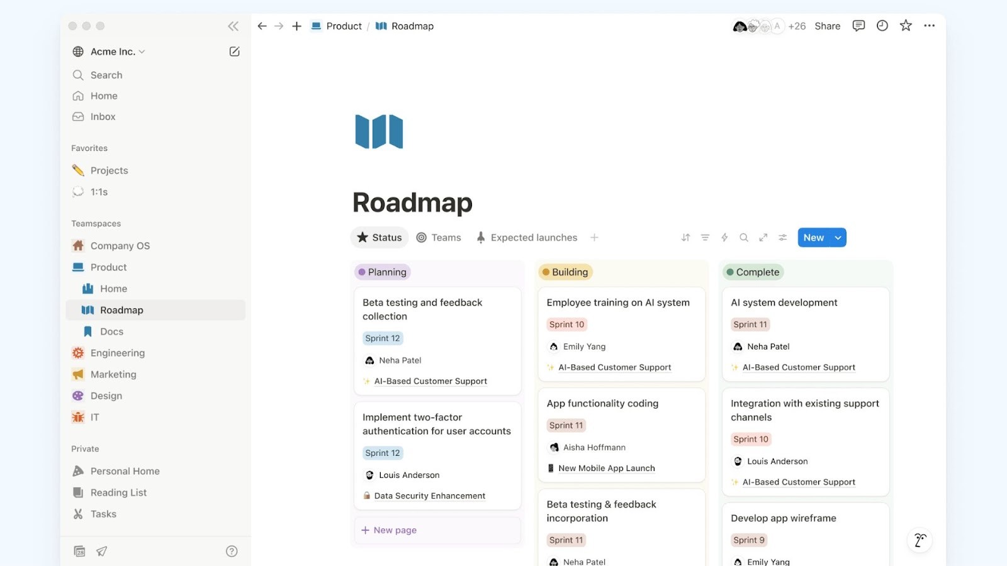
Task: Click the Share button
Action: tap(827, 26)
